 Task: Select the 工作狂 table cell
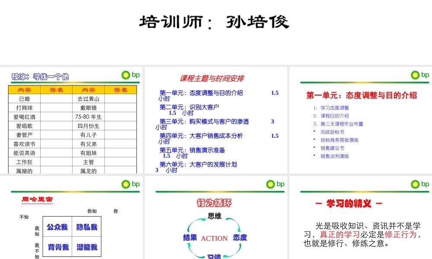(x=24, y=162)
